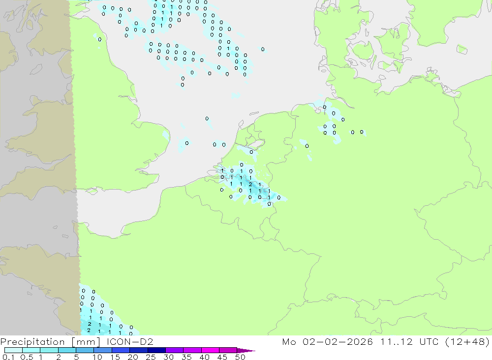Pick the 15–20 mm legend swatch
492x360 pixels.
(121, 350)
